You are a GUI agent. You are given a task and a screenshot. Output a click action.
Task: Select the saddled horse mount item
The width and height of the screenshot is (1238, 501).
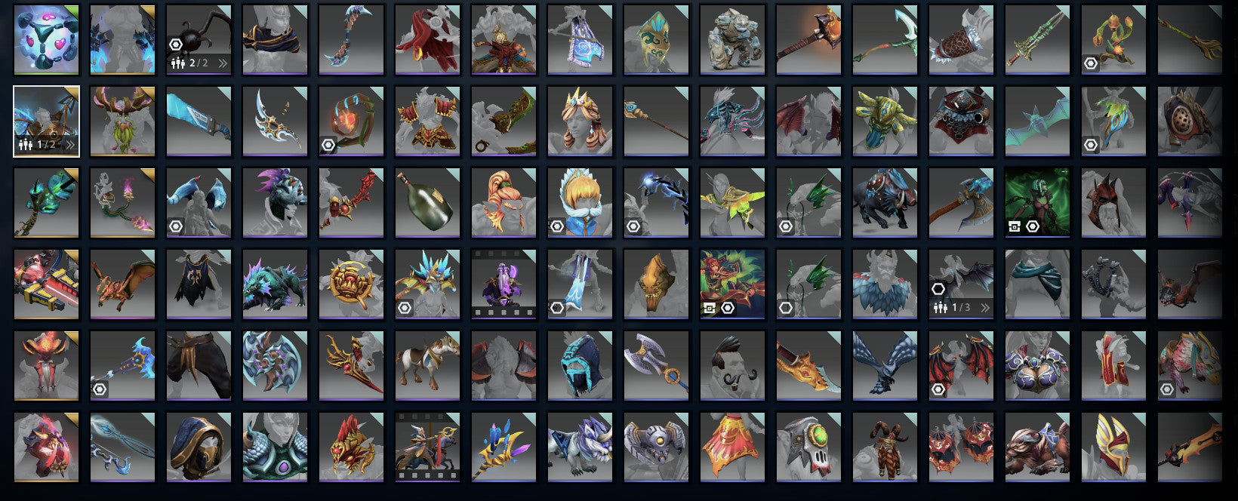(427, 365)
